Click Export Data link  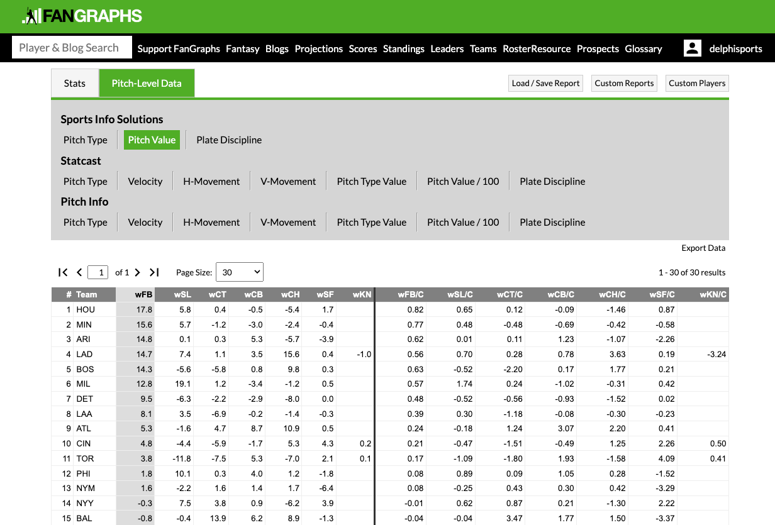703,248
